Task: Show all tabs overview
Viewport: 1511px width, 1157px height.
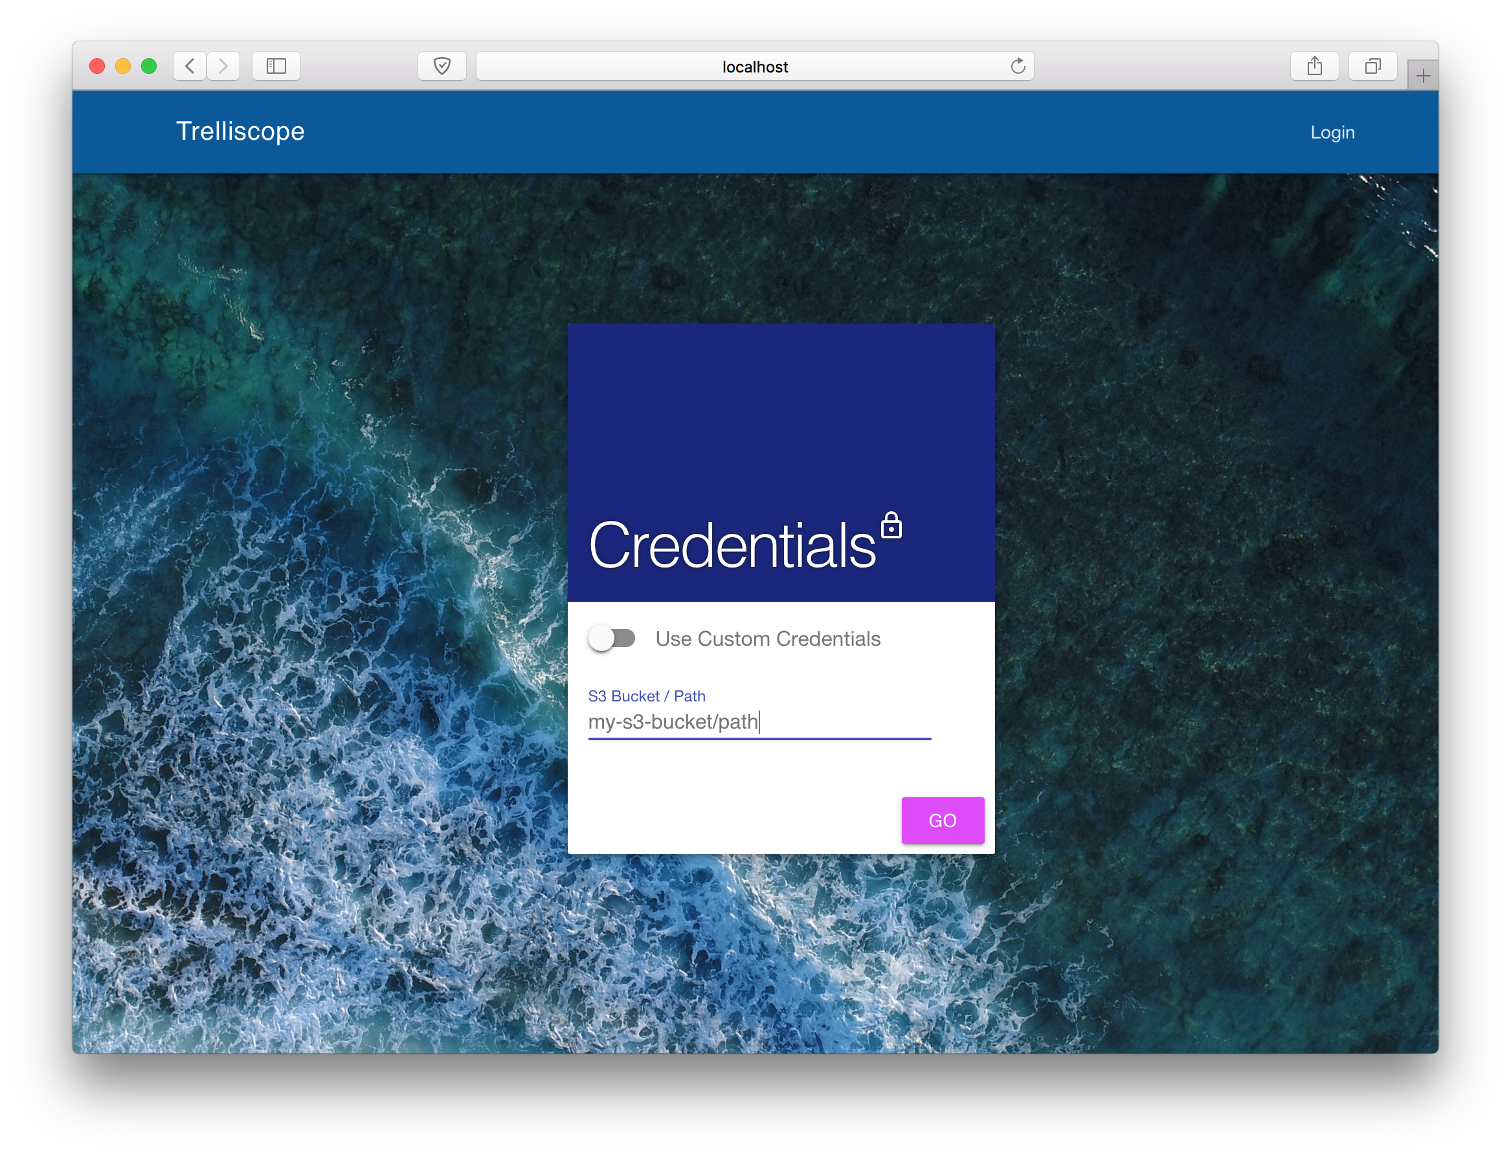Action: pos(1372,66)
